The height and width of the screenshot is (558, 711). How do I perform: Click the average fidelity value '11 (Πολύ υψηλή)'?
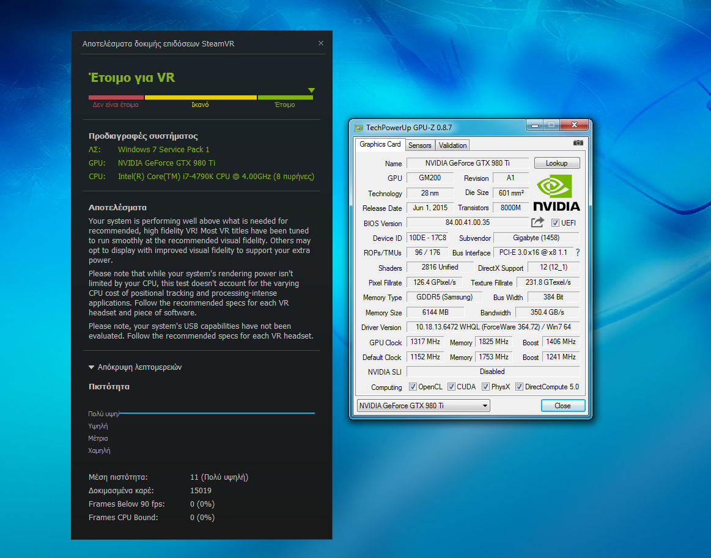click(x=219, y=477)
